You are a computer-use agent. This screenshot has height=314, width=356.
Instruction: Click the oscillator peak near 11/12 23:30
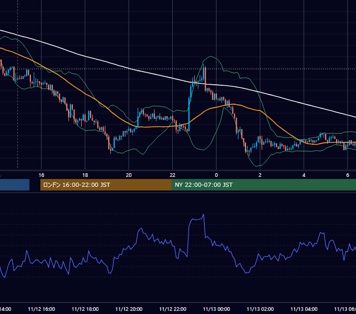(204, 215)
